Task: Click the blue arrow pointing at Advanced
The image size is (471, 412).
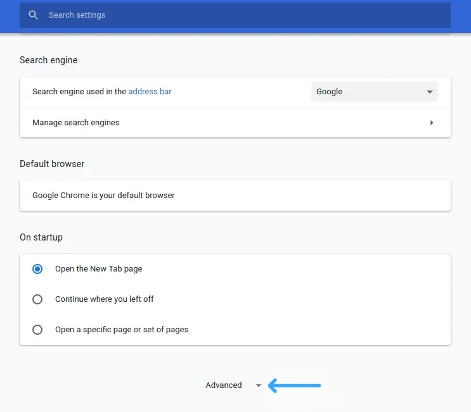Action: 295,385
